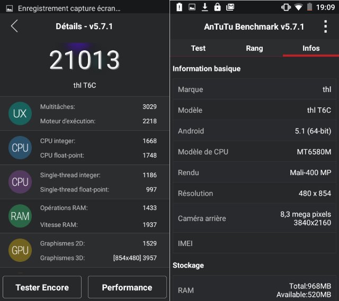Switch to the Rang tab
This screenshot has width=339, height=301.
254,48
